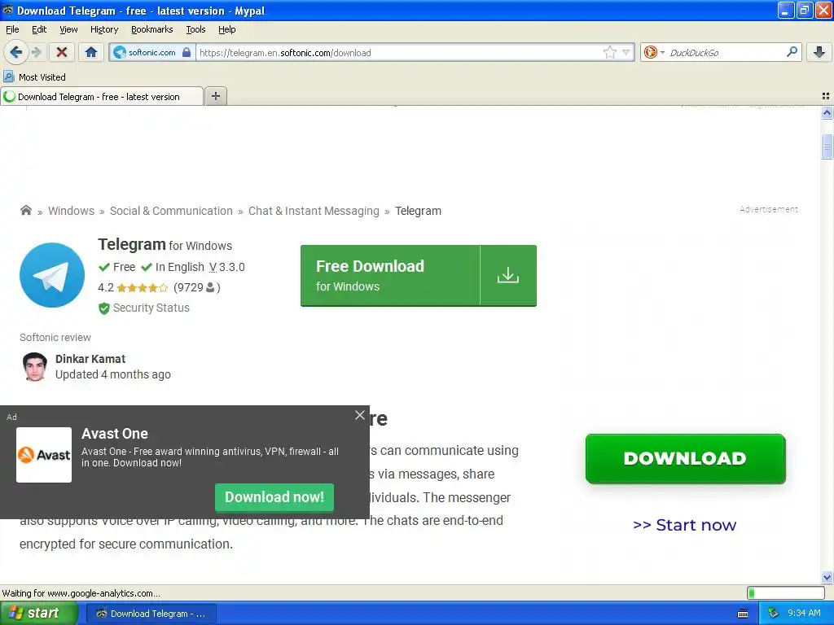Click the forward navigation arrow
The width and height of the screenshot is (834, 625).
(x=36, y=52)
